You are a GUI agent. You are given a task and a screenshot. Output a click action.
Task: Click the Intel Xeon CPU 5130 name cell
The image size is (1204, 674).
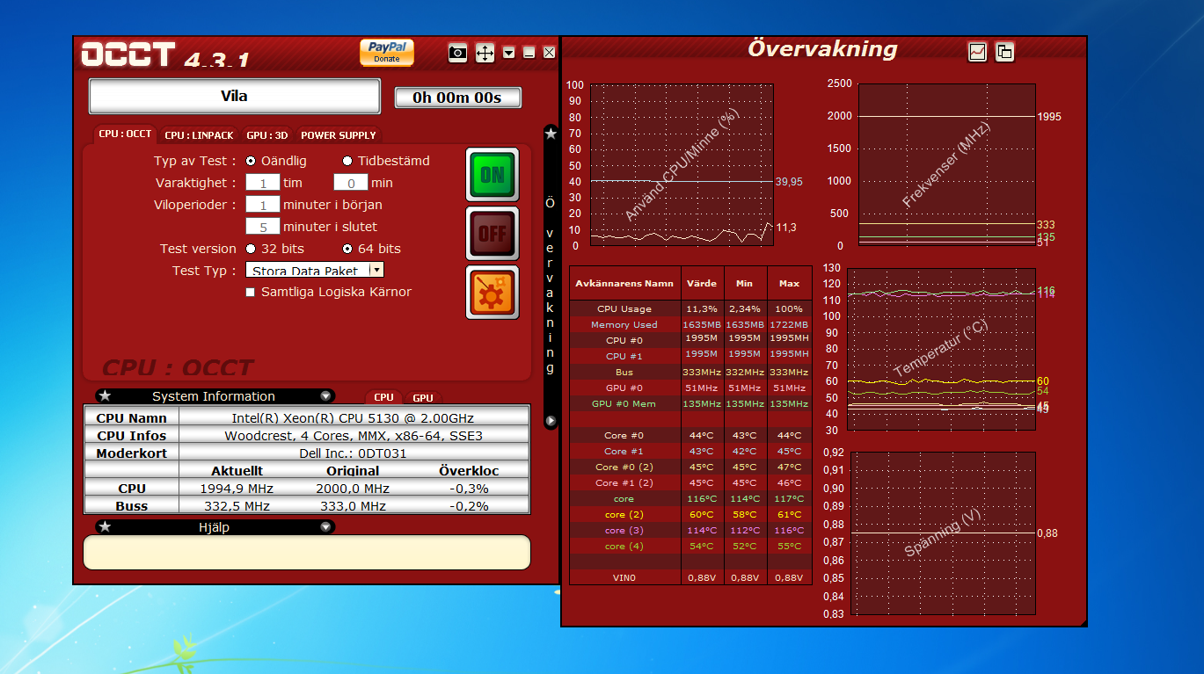(354, 418)
